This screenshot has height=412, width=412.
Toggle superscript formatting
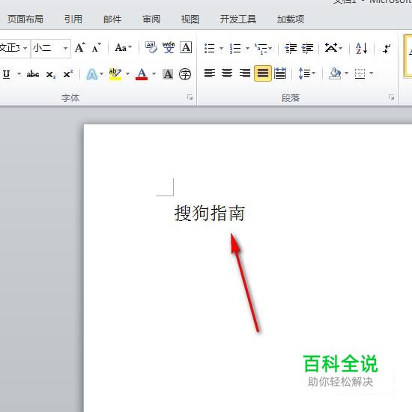click(x=67, y=74)
